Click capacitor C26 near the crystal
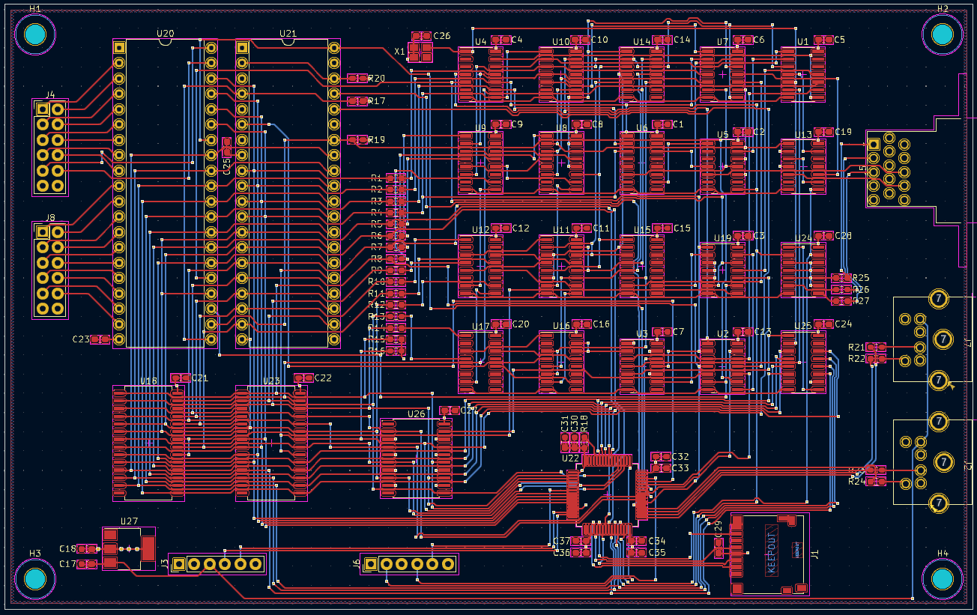977x615 pixels. [x=421, y=36]
